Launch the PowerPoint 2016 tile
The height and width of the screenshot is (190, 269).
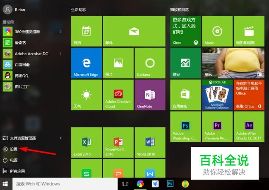(118, 143)
